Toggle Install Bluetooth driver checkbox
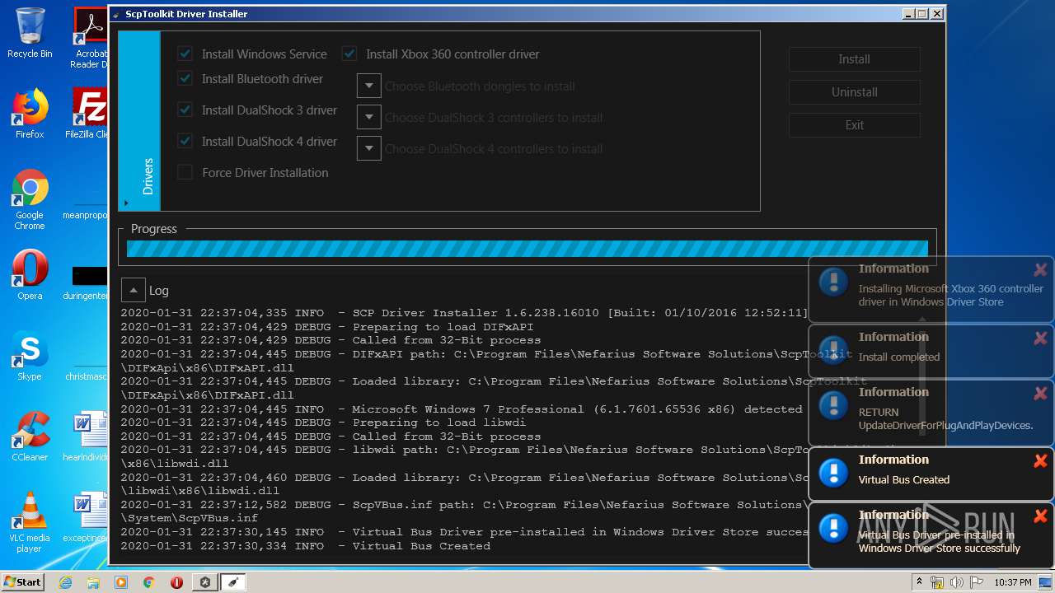Screen dimensions: 1055x593 tap(185, 79)
